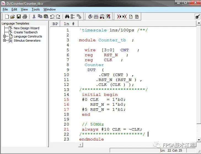Click the editor scroll-down arrow
This screenshot has height=154, width=201.
point(199,140)
